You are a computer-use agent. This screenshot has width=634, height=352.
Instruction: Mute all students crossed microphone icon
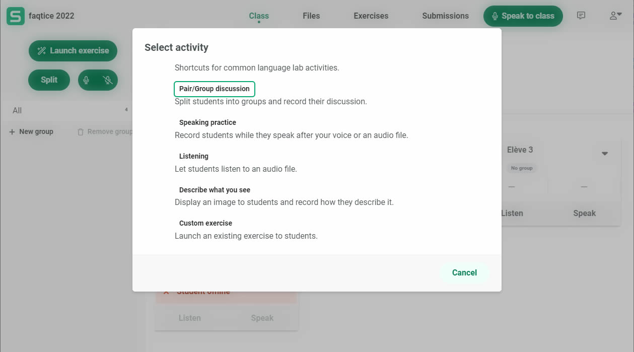pyautogui.click(x=107, y=80)
